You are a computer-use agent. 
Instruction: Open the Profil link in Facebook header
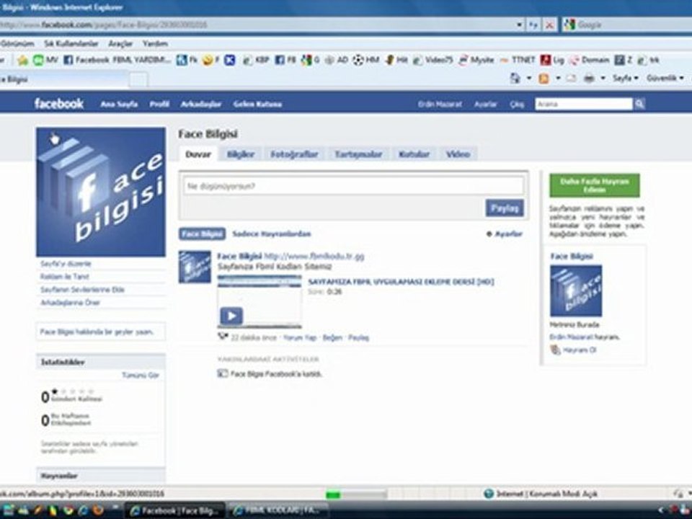(x=159, y=104)
